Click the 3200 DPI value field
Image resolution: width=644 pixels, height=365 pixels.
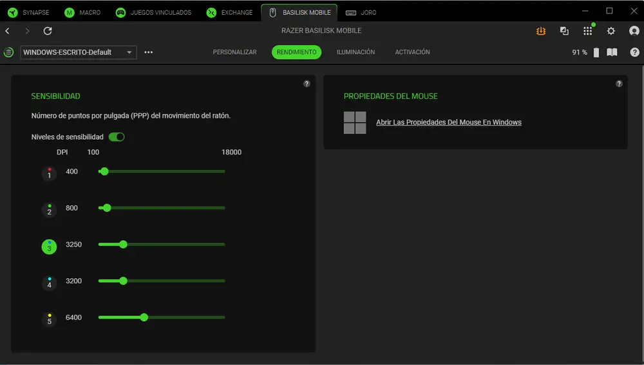pos(74,281)
